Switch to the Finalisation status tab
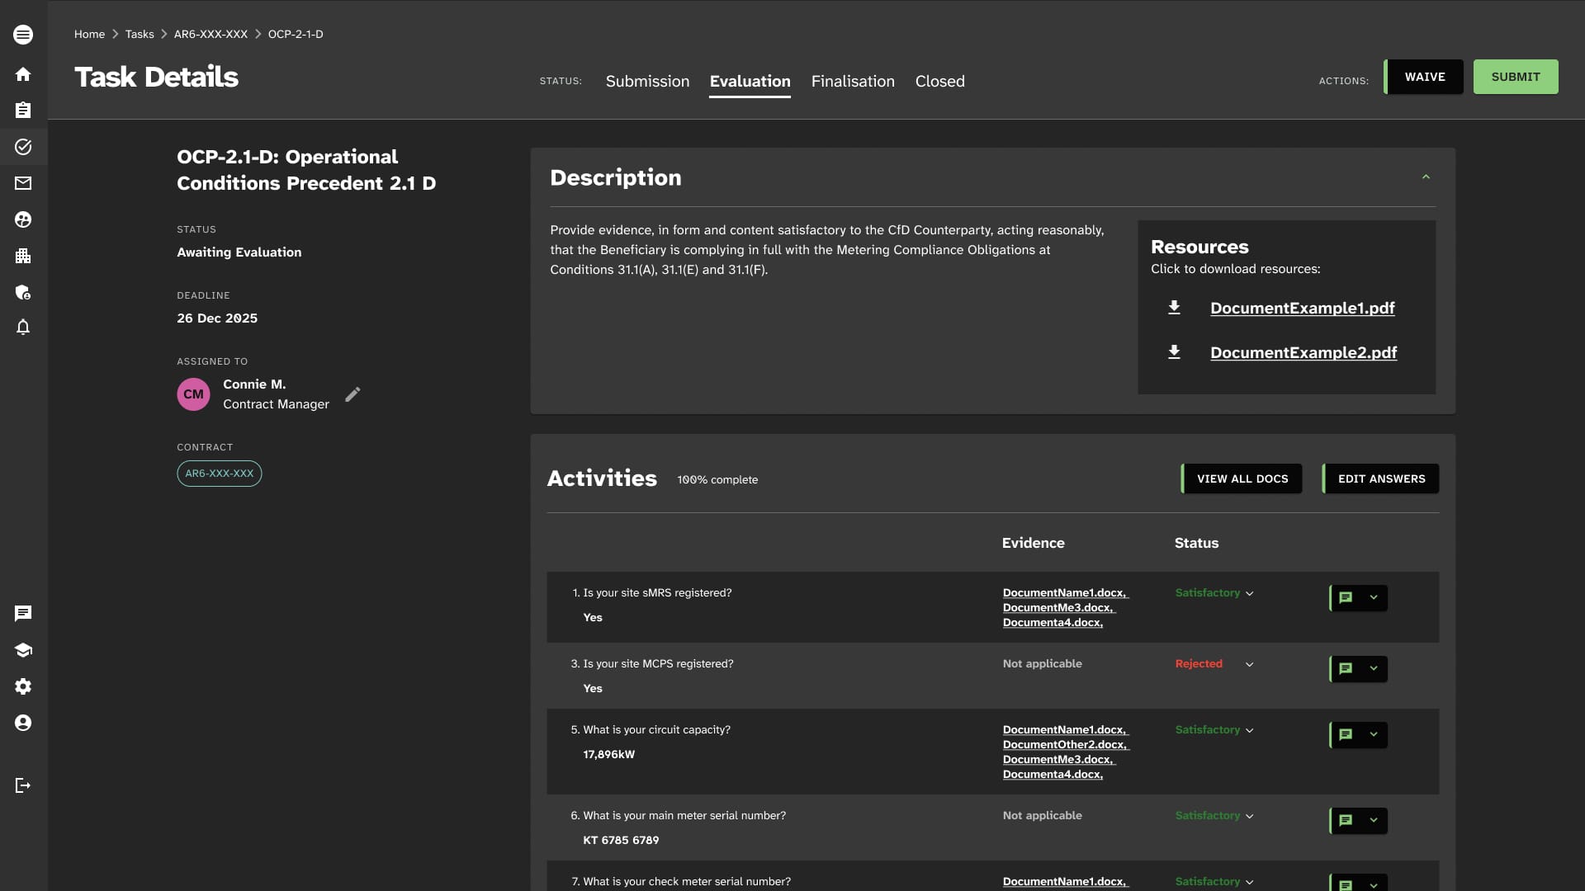 (853, 81)
